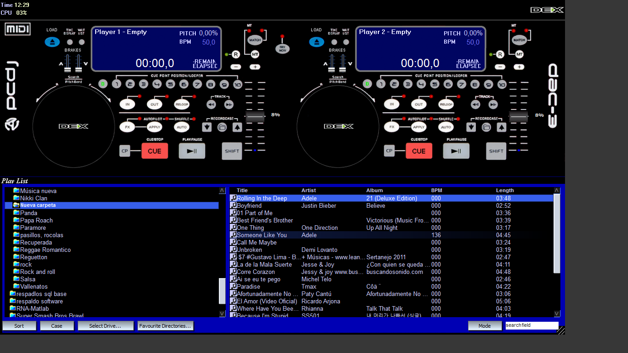Click the RELOOP icon on Player 2
This screenshot has width=628, height=353.
[x=446, y=104]
